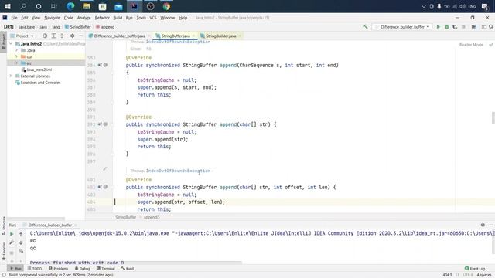495x278 pixels.
Task: Click the up arrow in Run panel
Action: tap(21, 234)
